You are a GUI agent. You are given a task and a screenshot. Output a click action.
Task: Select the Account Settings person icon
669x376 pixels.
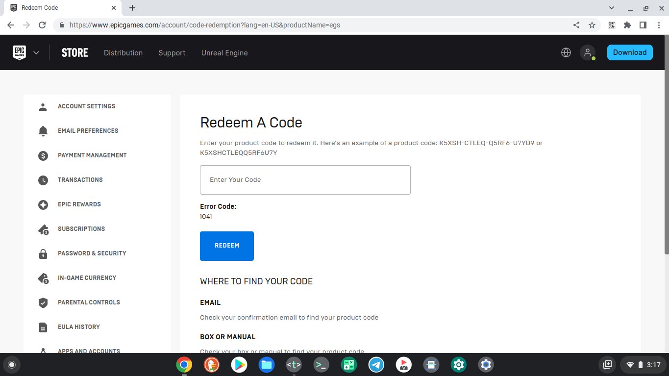(x=43, y=106)
